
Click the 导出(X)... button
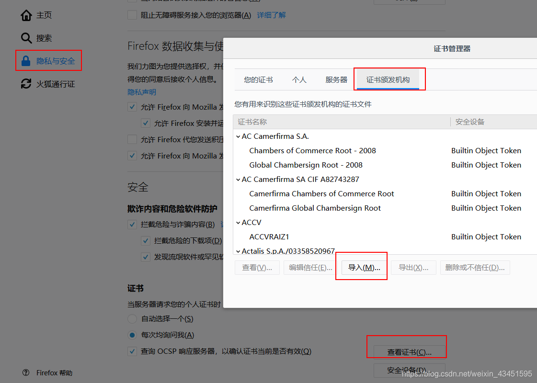point(413,268)
